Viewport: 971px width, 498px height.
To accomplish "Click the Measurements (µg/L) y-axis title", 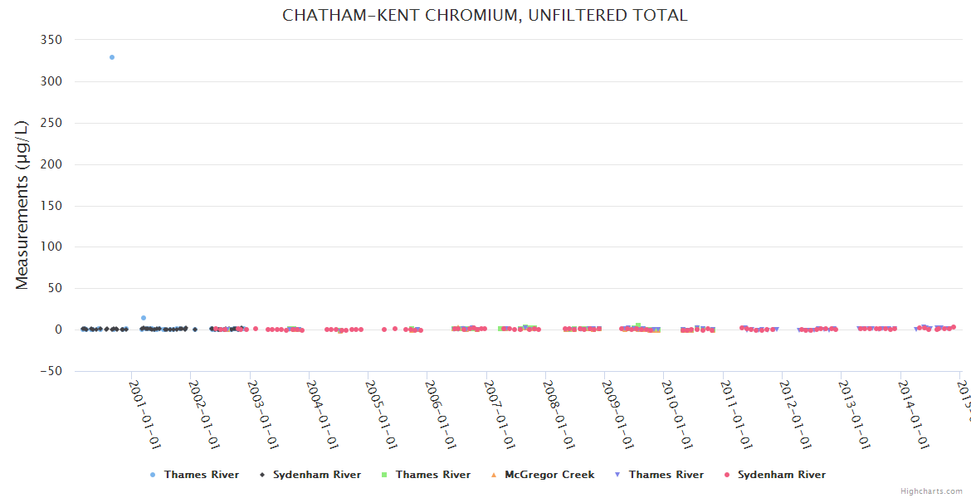I will tap(22, 205).
